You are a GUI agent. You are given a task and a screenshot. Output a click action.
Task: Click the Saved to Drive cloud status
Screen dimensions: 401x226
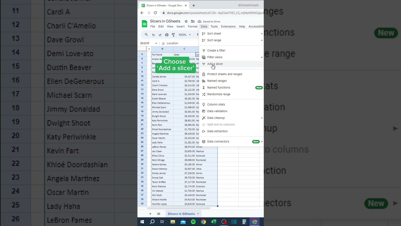click(x=209, y=22)
